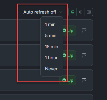This screenshot has height=100, width=107.
Task: Click the second row Up status badge
Action: 68,55
